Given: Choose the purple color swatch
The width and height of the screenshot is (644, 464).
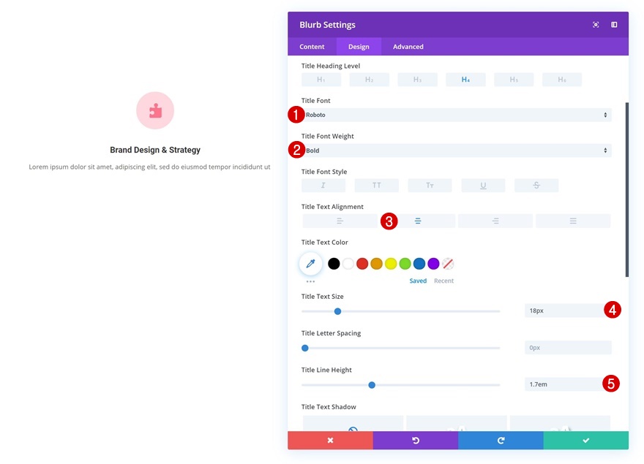Looking at the screenshot, I should click(433, 264).
